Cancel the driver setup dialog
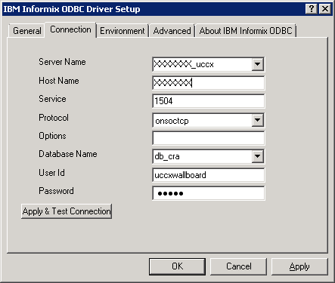Image resolution: width=335 pixels, height=283 pixels. tap(238, 266)
